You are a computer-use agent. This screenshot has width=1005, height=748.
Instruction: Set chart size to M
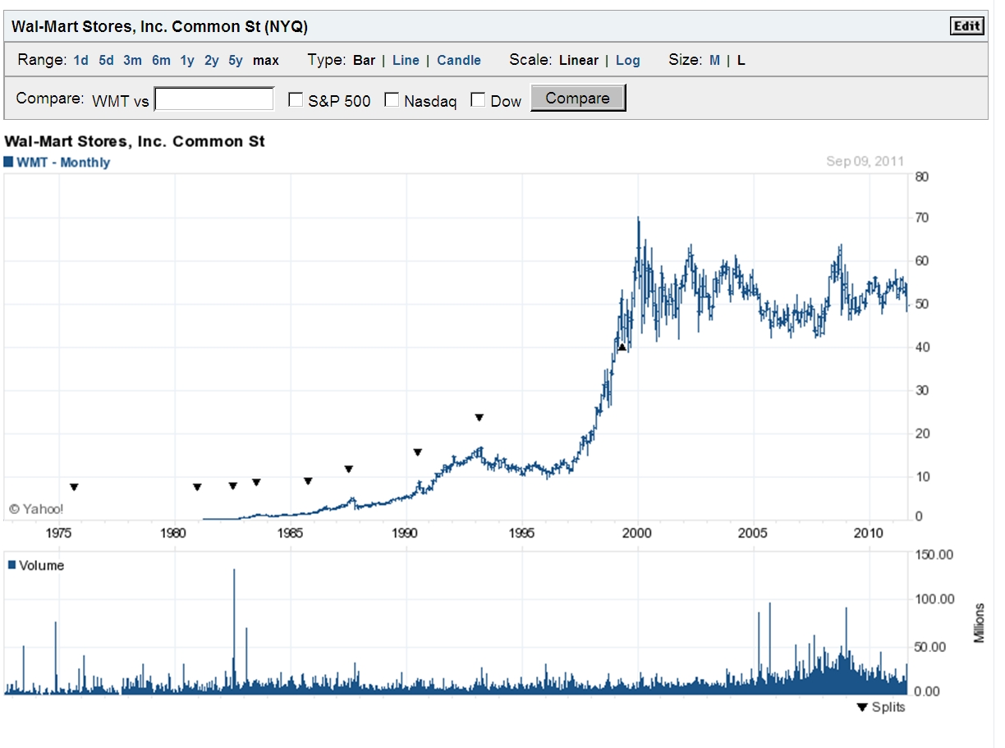point(714,60)
